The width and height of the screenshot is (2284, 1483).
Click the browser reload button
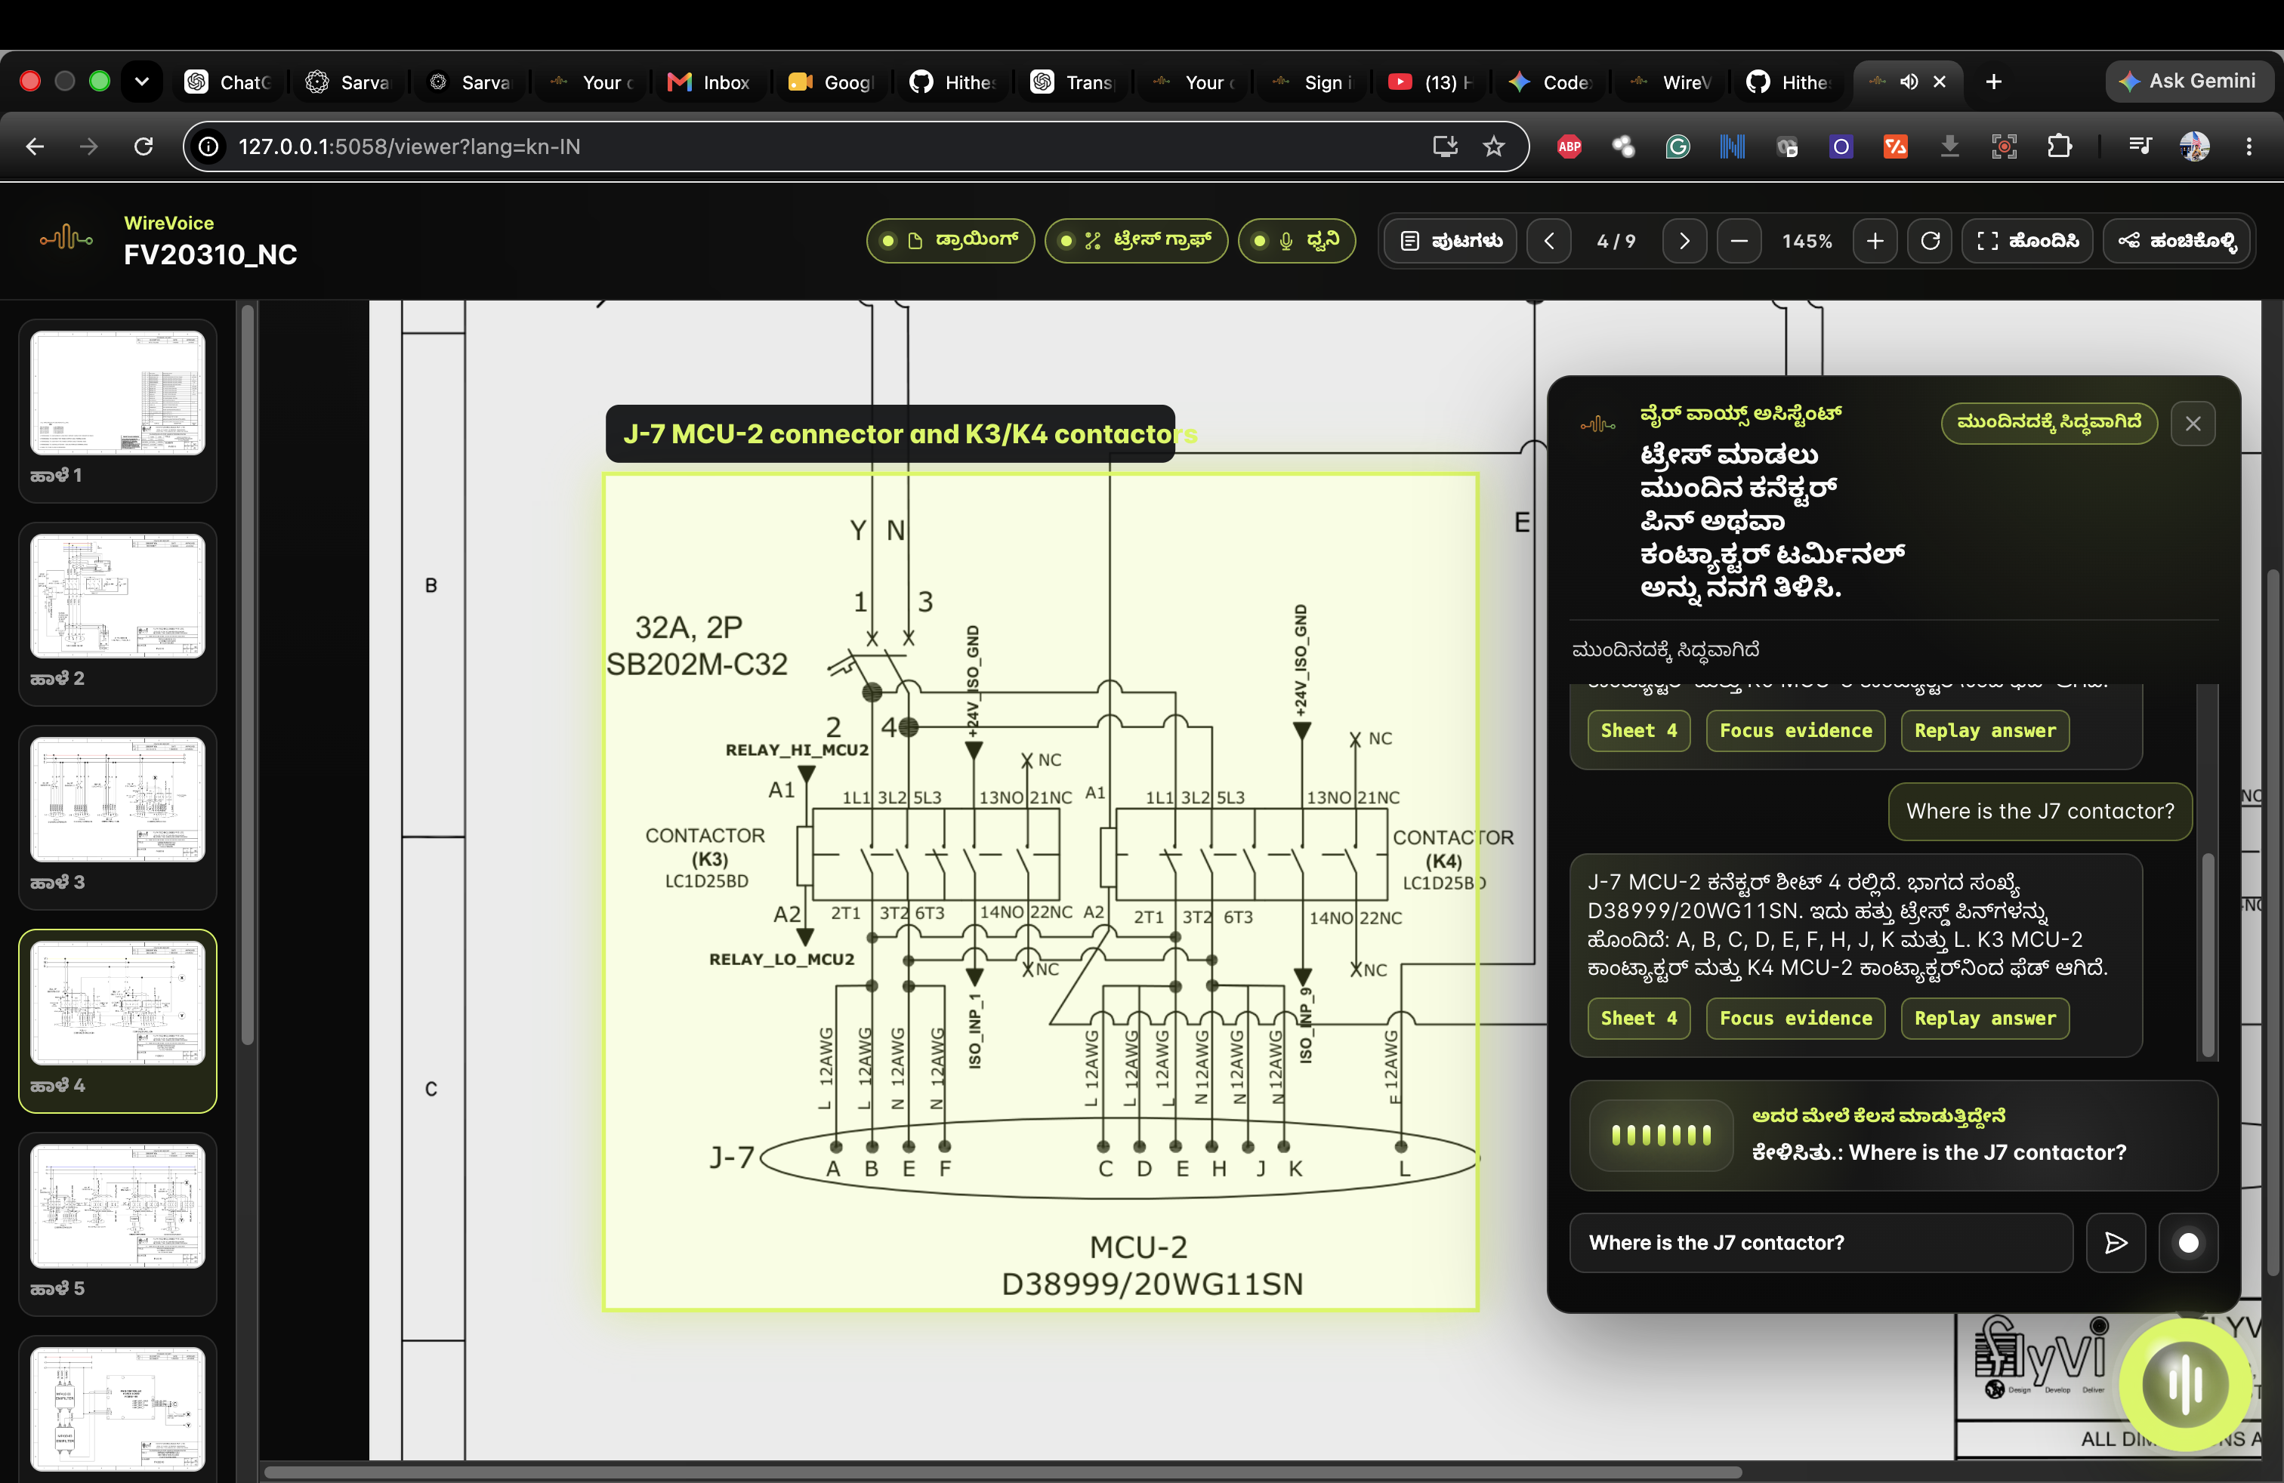click(x=143, y=146)
